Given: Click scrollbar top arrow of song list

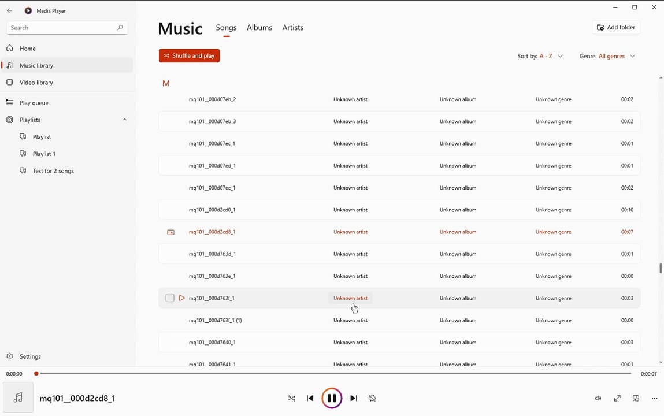Looking at the screenshot, I should pyautogui.click(x=661, y=77).
